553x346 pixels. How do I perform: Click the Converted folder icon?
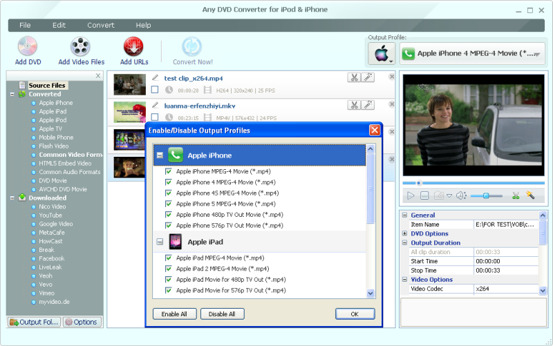point(22,94)
